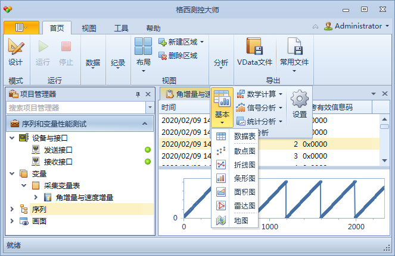Collapse the 采集变量表 tree node

(24, 185)
